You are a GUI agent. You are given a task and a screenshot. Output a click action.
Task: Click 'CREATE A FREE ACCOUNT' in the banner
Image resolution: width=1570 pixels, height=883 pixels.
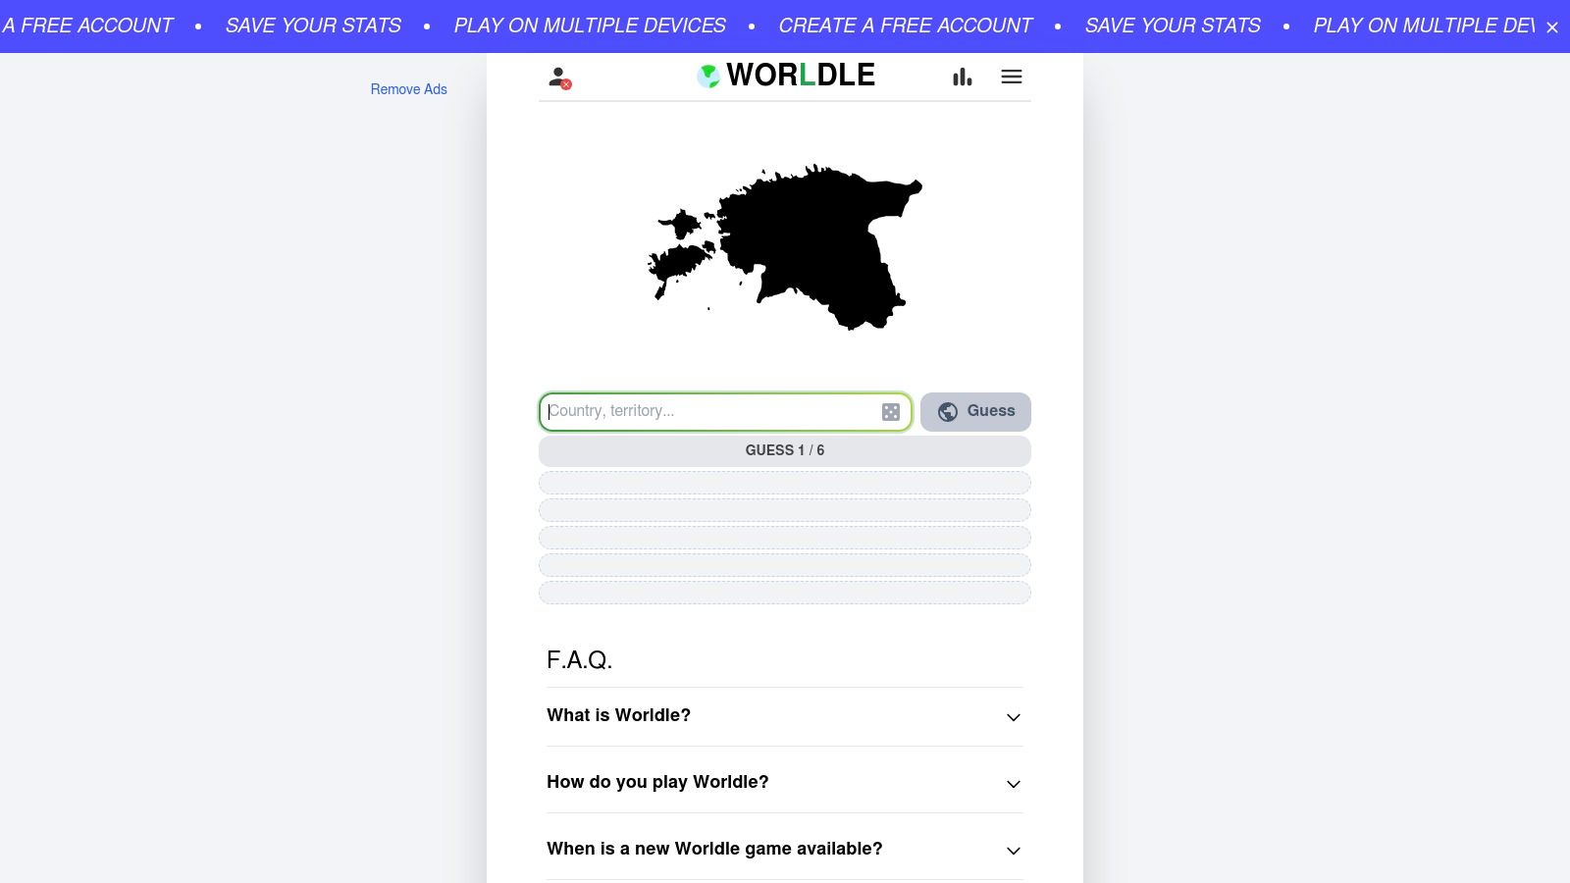click(904, 26)
